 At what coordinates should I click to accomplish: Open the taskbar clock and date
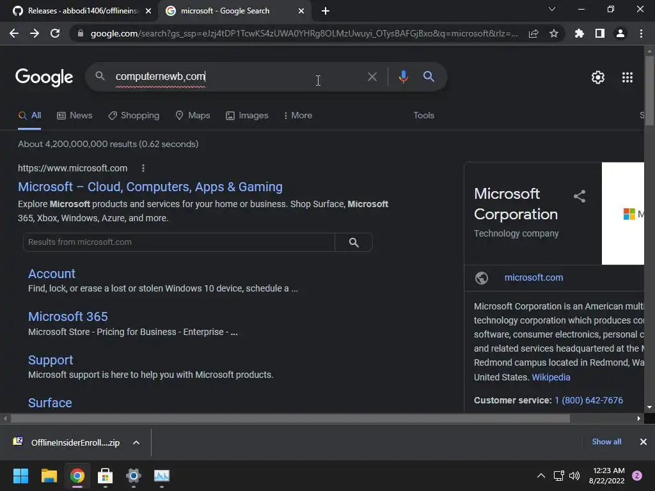point(606,476)
